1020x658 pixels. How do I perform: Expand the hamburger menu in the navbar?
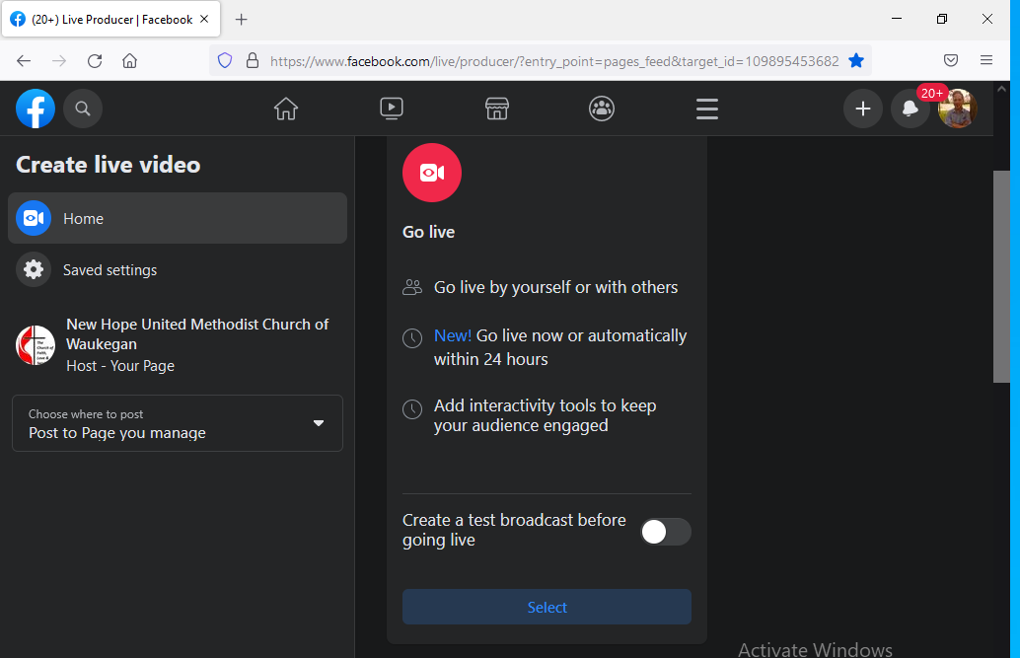(x=706, y=109)
